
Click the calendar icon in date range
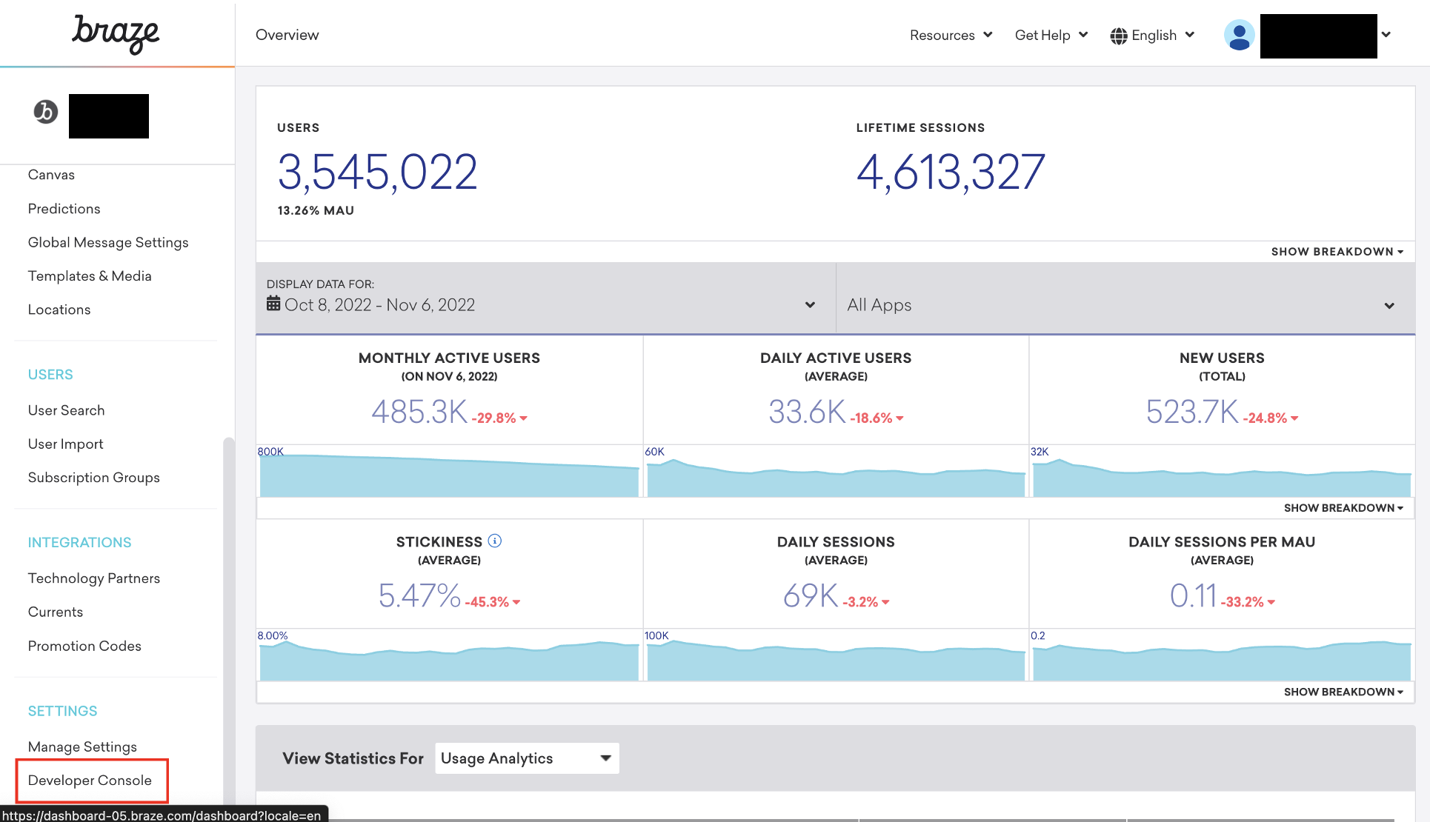(273, 304)
